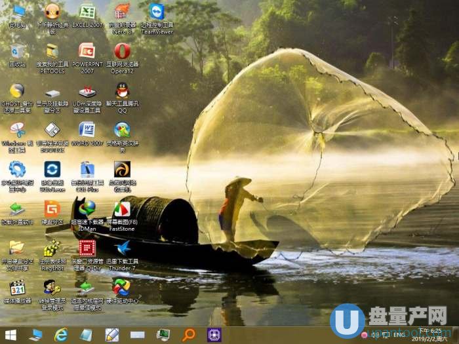Image resolution: width=459 pixels, height=344 pixels.
Task: Open the system tray volume icon
Action: pos(376,335)
